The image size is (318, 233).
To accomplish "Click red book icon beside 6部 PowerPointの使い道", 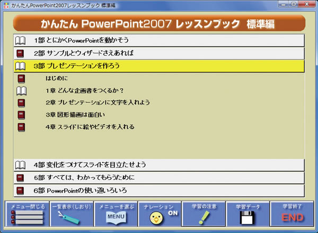I will 20,191.
